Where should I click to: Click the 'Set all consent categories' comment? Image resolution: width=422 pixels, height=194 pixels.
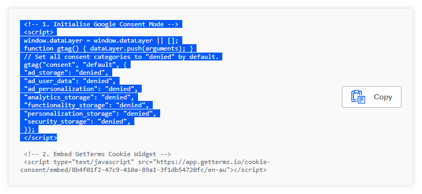121,57
